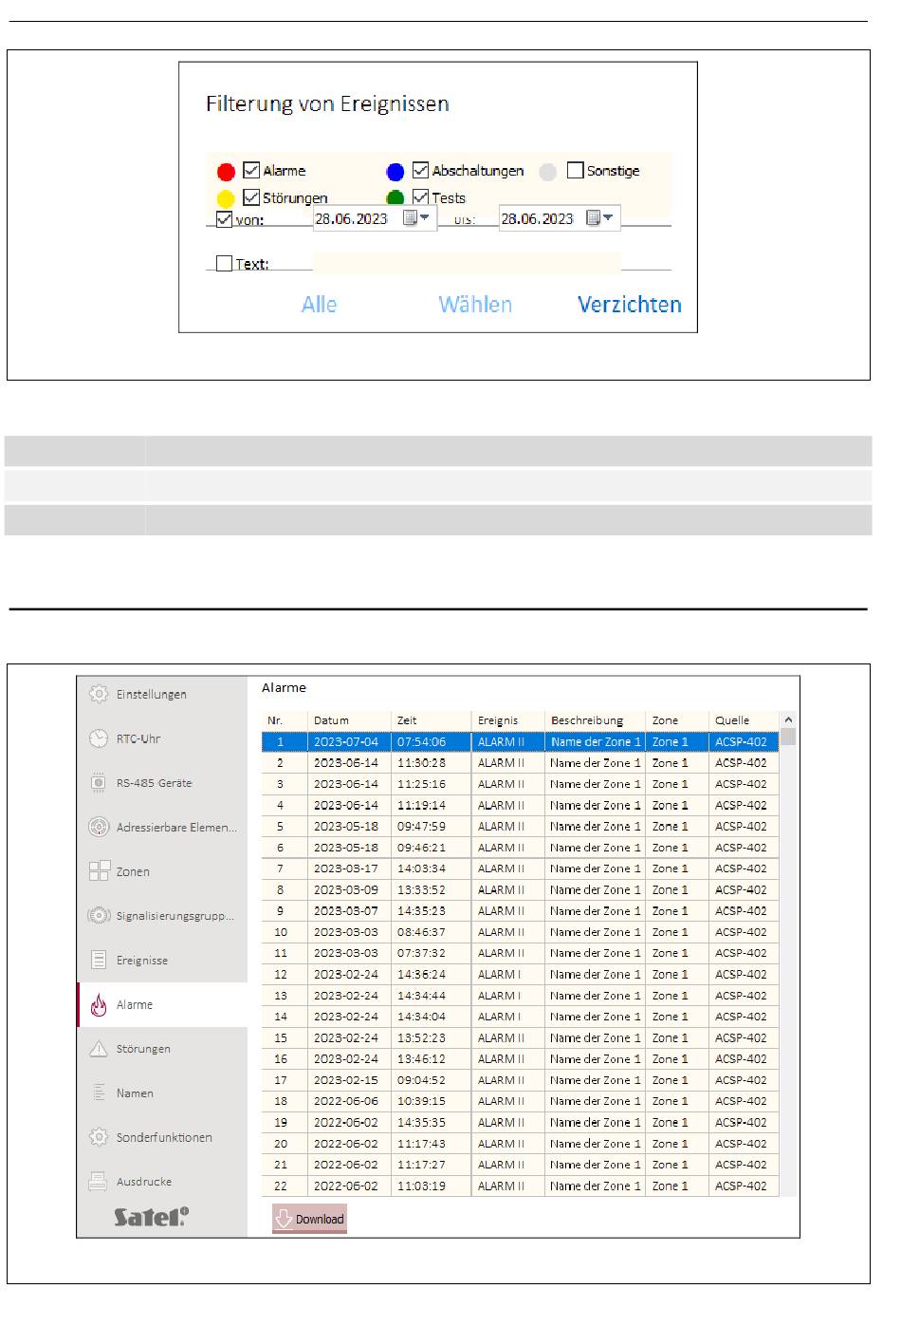Screen dimensions: 901x1326
Task: Select the RS-485 Geräte icon
Action: [99, 783]
